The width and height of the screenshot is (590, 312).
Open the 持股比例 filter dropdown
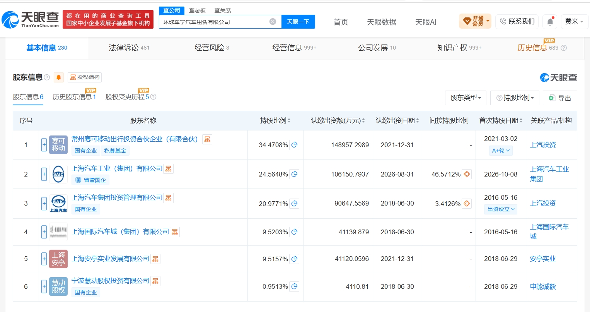click(515, 98)
